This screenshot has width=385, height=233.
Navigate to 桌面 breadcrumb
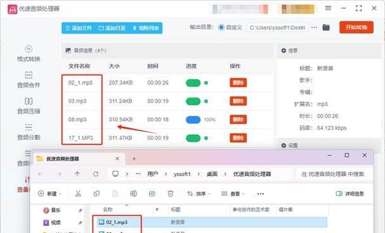pos(212,174)
